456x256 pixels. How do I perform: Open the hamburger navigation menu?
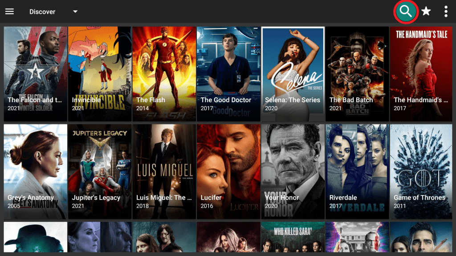point(10,12)
